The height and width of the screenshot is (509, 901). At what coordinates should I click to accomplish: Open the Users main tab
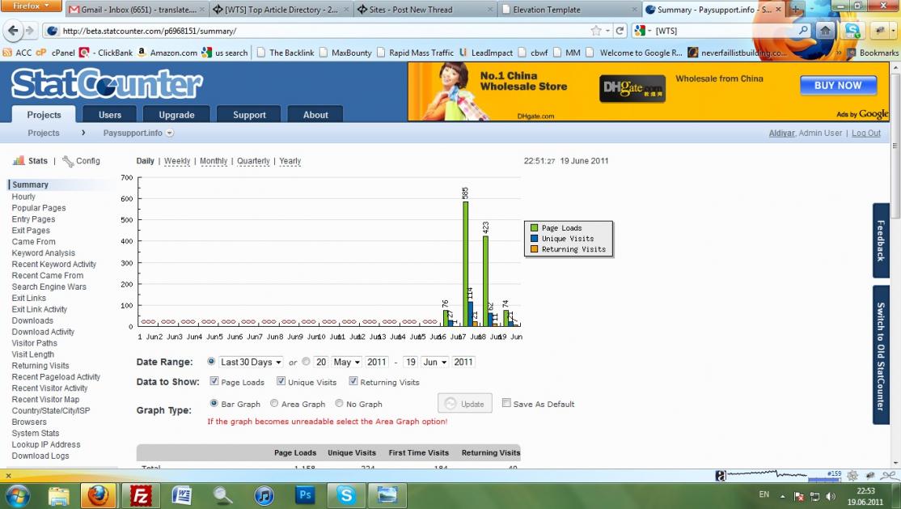(x=110, y=114)
